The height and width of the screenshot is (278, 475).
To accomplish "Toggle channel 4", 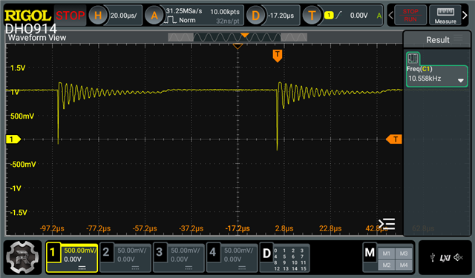I will 213,253.
